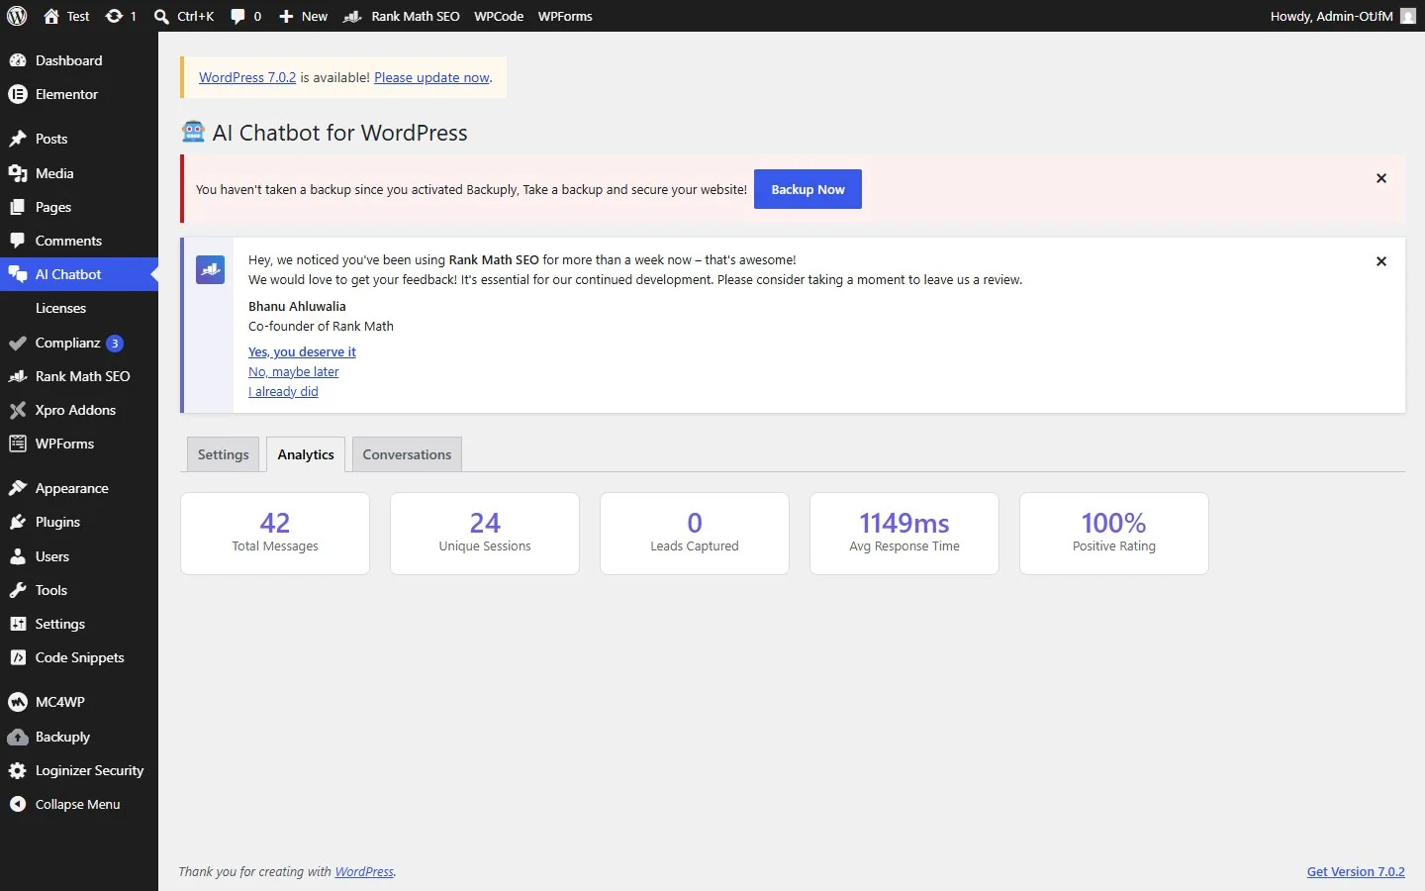
Task: Collapse the admin menu with the arrow icon
Action: [x=17, y=804]
